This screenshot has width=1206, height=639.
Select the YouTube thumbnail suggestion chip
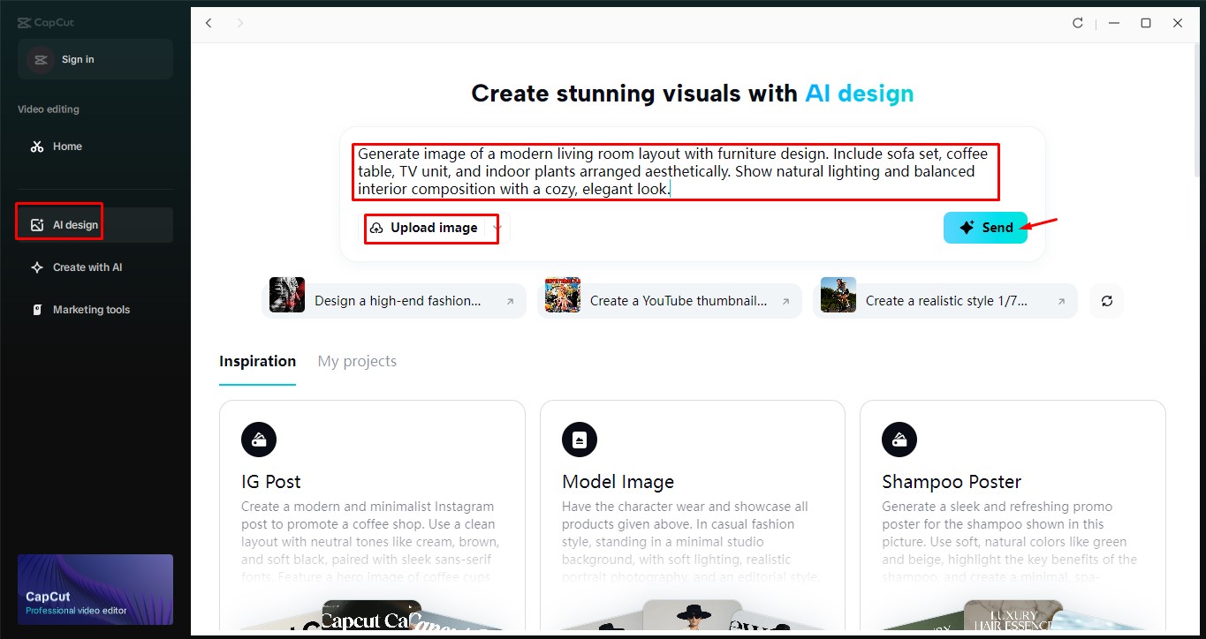(x=669, y=301)
